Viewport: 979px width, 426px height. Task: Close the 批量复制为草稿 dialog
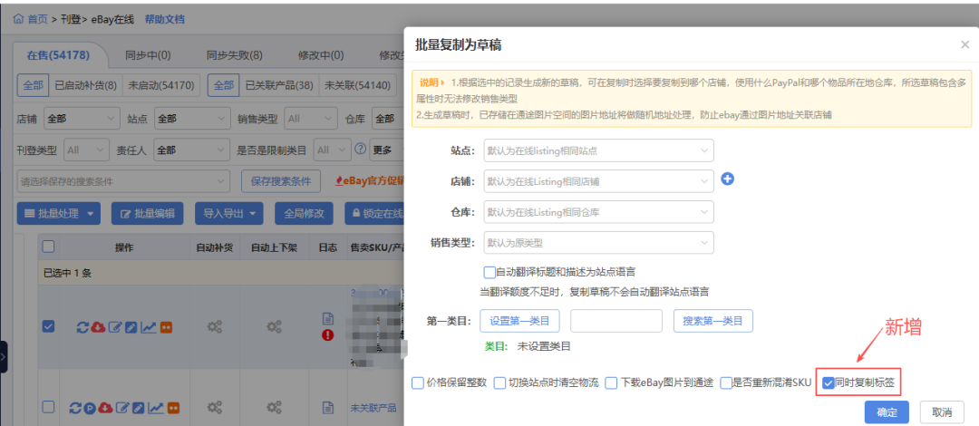click(x=964, y=44)
